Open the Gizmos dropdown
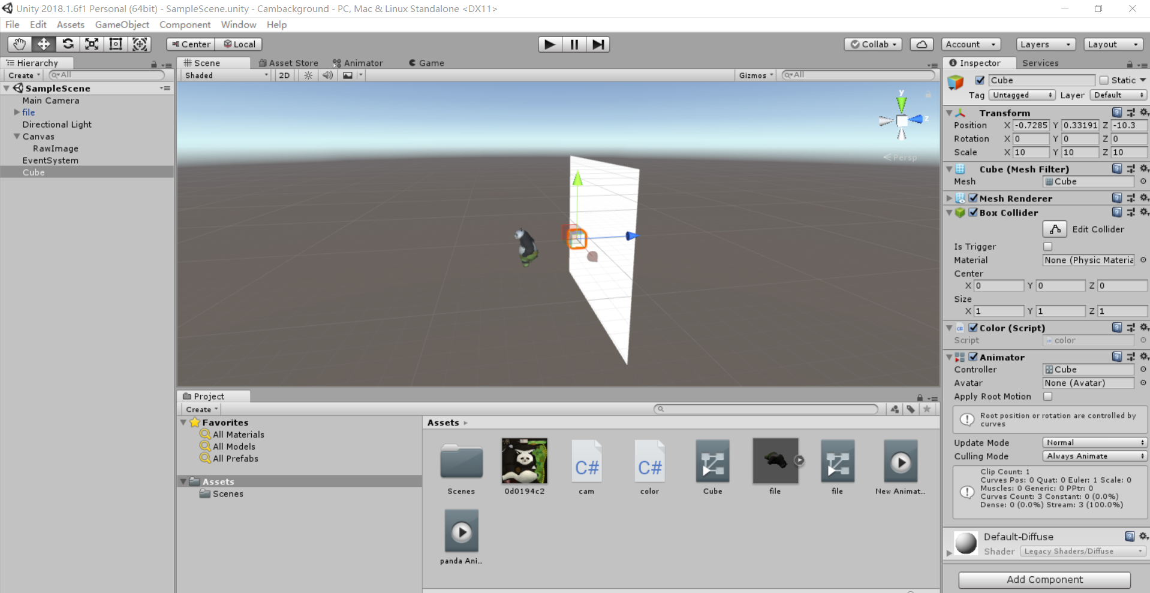1150x593 pixels. coord(755,75)
